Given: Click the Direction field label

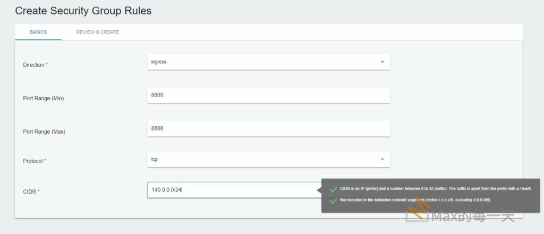Looking at the screenshot, I should coord(35,65).
